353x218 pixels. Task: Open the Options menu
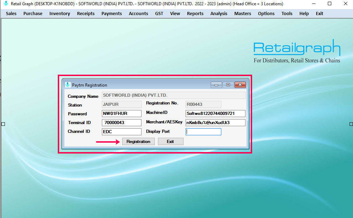[266, 14]
